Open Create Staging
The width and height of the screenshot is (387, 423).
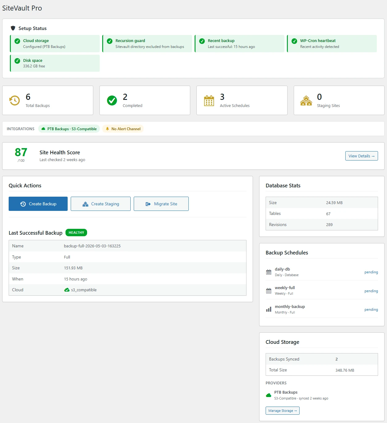pos(101,204)
